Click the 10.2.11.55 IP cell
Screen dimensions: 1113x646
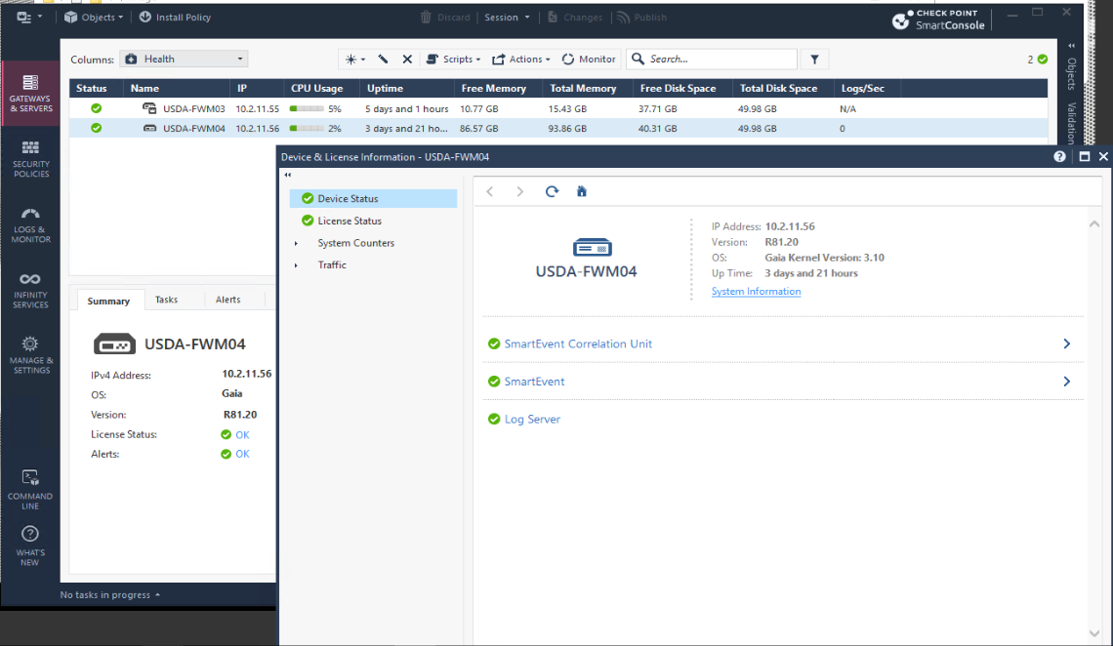tap(257, 108)
